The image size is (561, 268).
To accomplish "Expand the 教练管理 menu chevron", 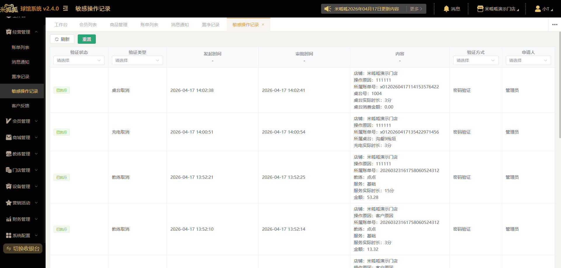I will coord(36,154).
